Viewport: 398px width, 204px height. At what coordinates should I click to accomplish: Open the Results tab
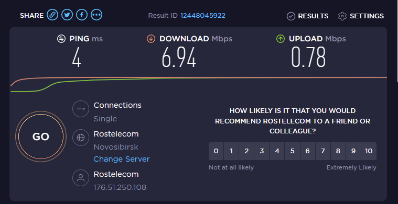(x=307, y=16)
